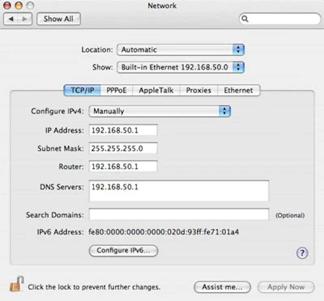
Task: Click the Show All button
Action: tap(58, 19)
